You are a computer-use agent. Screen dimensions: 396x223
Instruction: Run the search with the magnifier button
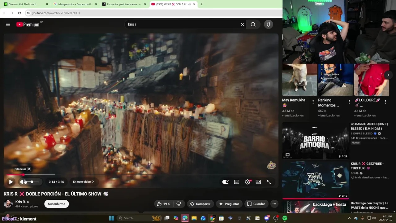tap(253, 24)
